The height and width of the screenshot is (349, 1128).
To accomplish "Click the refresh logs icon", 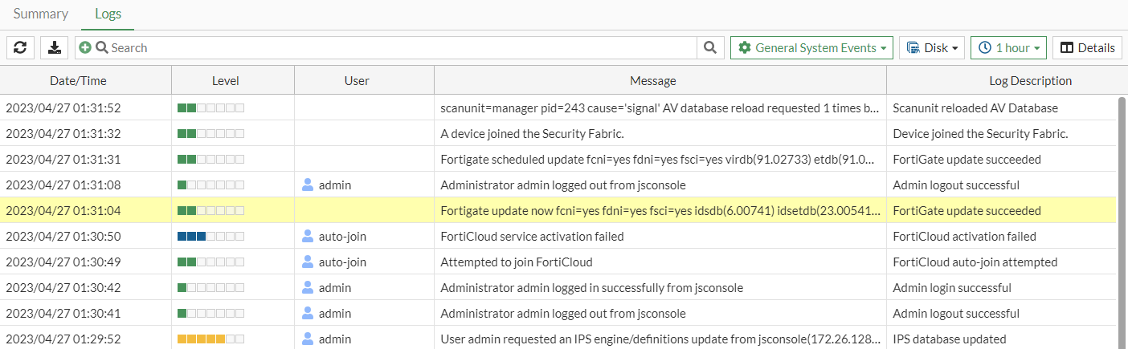I will point(20,48).
